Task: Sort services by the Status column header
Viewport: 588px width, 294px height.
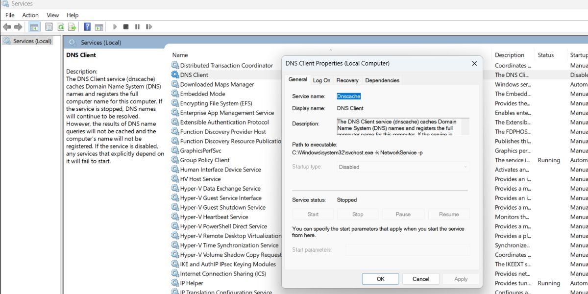Action: coord(545,55)
